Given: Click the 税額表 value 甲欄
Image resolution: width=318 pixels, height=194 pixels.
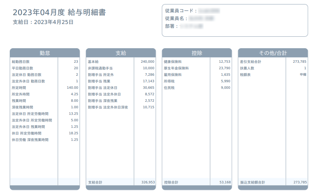Looking at the screenshot, I should (x=303, y=75).
